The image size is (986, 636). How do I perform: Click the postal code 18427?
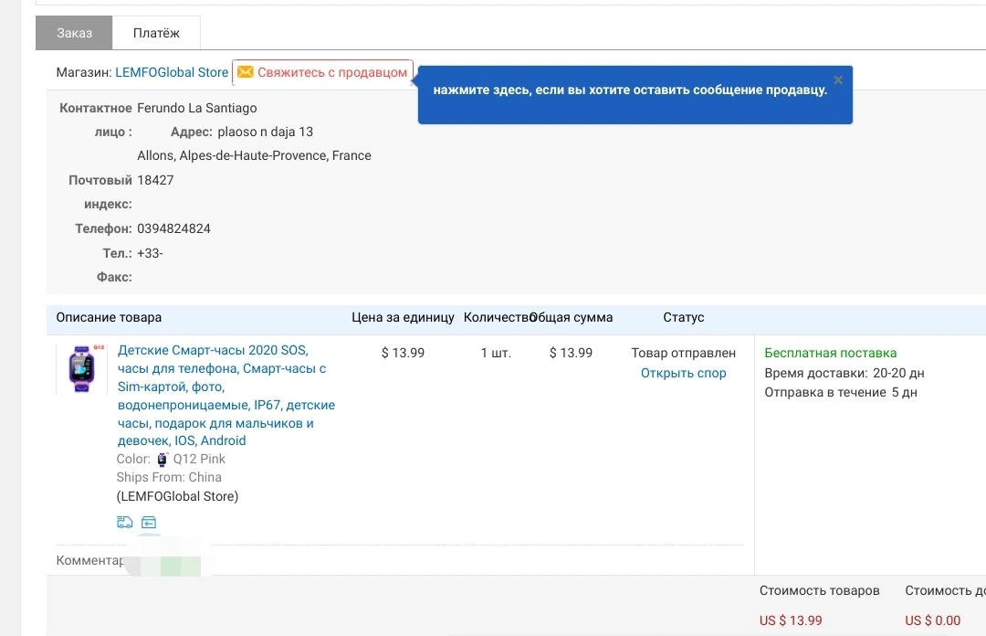click(x=155, y=180)
